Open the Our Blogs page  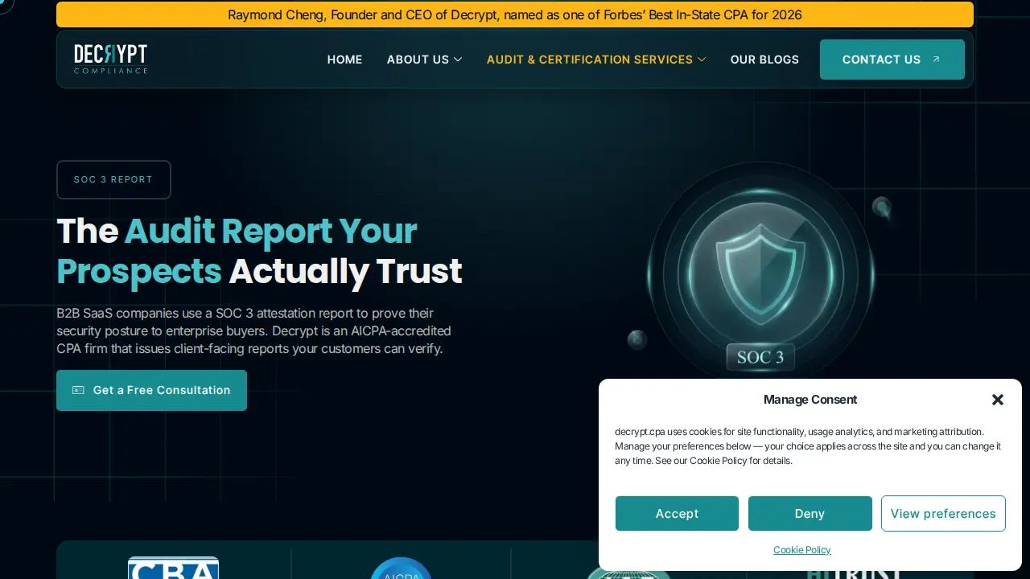pyautogui.click(x=764, y=60)
